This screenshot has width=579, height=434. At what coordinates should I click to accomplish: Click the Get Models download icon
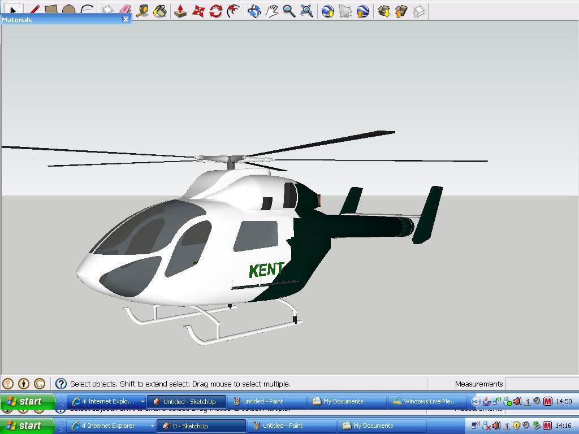384,11
